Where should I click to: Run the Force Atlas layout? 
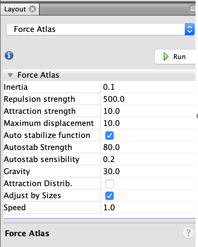tap(175, 57)
